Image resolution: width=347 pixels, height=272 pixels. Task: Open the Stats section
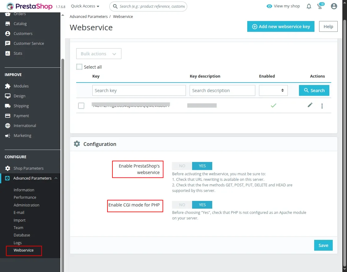click(17, 53)
